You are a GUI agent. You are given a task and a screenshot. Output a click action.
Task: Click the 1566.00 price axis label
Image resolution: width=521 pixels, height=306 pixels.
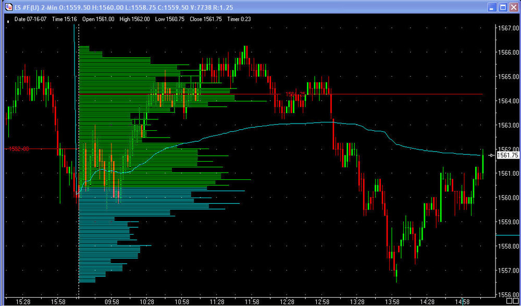(507, 53)
